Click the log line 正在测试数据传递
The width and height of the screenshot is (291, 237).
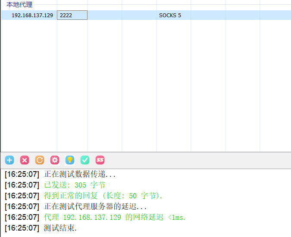(80, 175)
